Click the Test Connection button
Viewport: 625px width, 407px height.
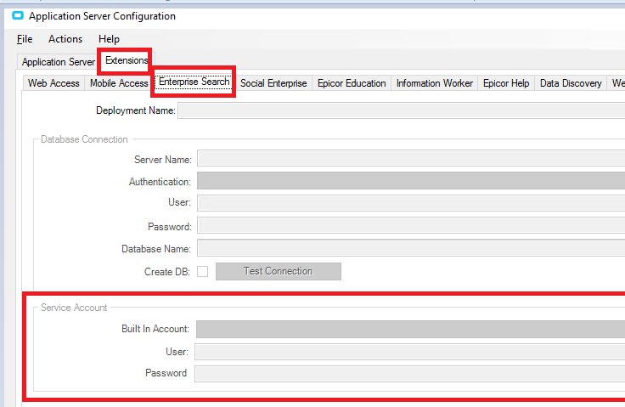[279, 271]
